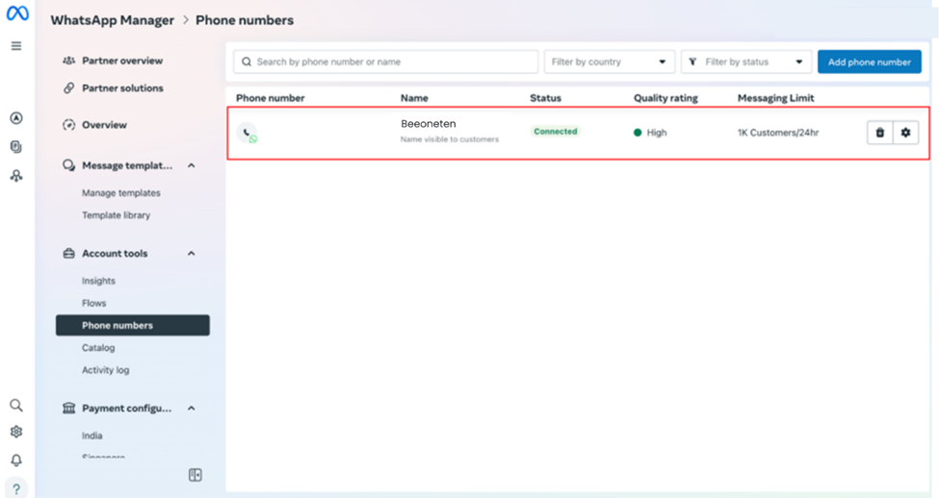The height and width of the screenshot is (498, 939).
Task: Open the Filter by status dropdown
Action: point(745,62)
